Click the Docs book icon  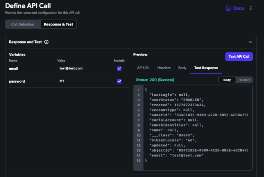click(228, 8)
